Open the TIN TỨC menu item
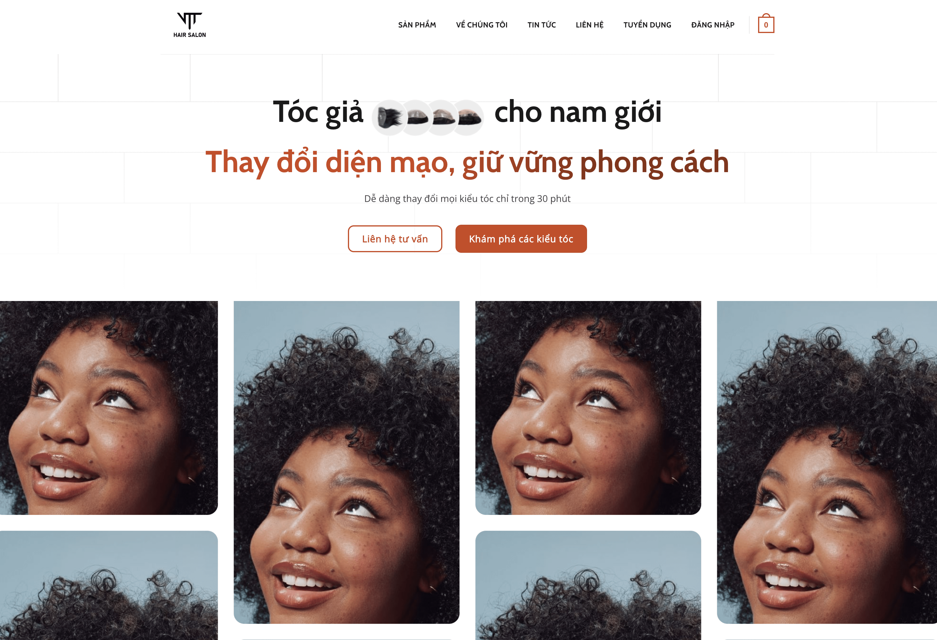 [541, 25]
